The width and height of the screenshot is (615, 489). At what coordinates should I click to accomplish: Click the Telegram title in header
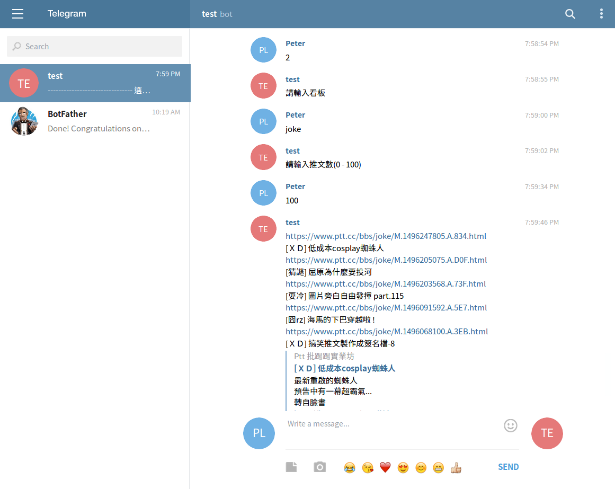[x=67, y=14]
